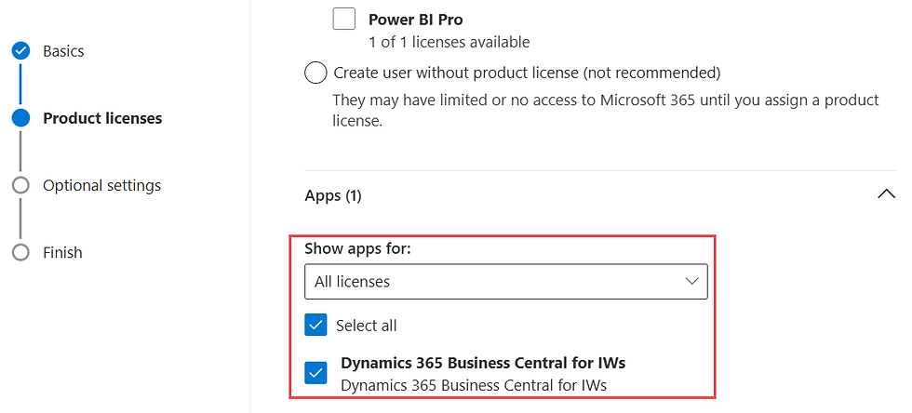The height and width of the screenshot is (413, 912).
Task: Click the Optional settings step circle
Action: (x=20, y=185)
